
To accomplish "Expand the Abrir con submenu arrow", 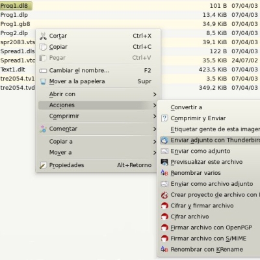I will point(155,94).
